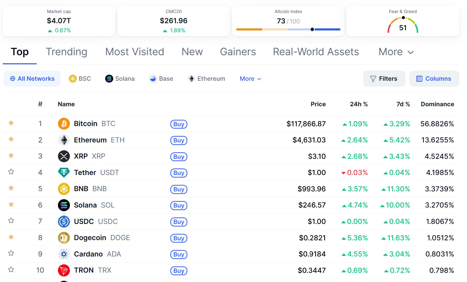Click the Base network filter icon
The image size is (467, 282).
click(153, 78)
